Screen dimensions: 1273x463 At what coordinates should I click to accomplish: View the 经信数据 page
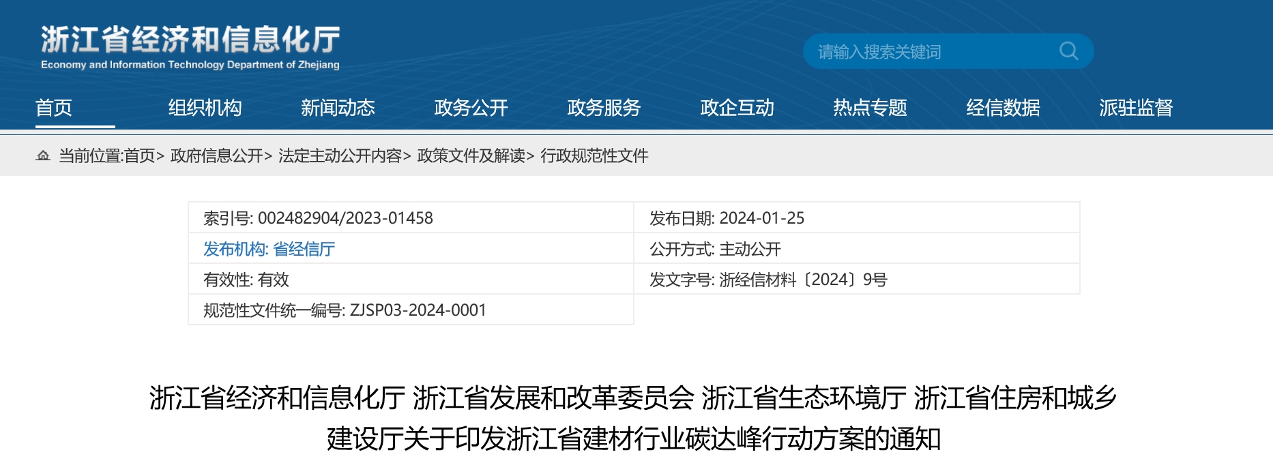click(1003, 108)
